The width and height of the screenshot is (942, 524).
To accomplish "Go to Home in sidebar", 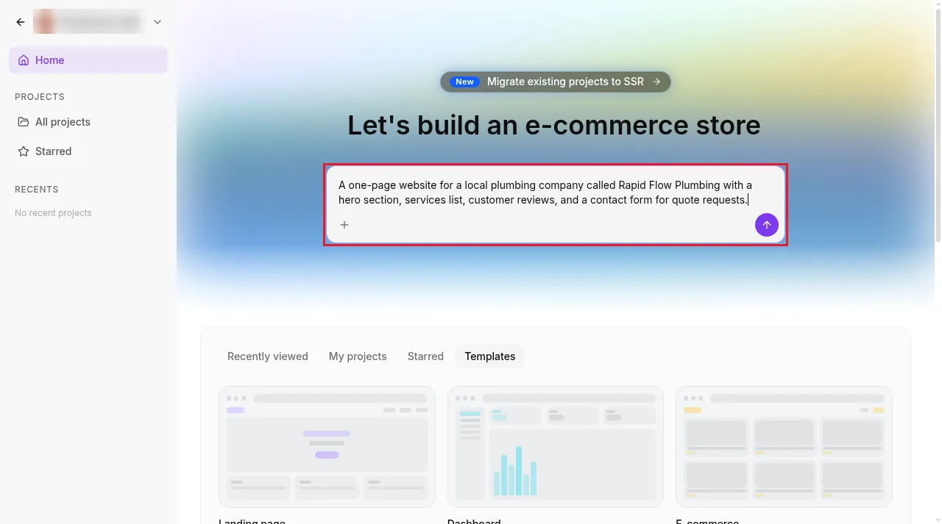I will (88, 60).
